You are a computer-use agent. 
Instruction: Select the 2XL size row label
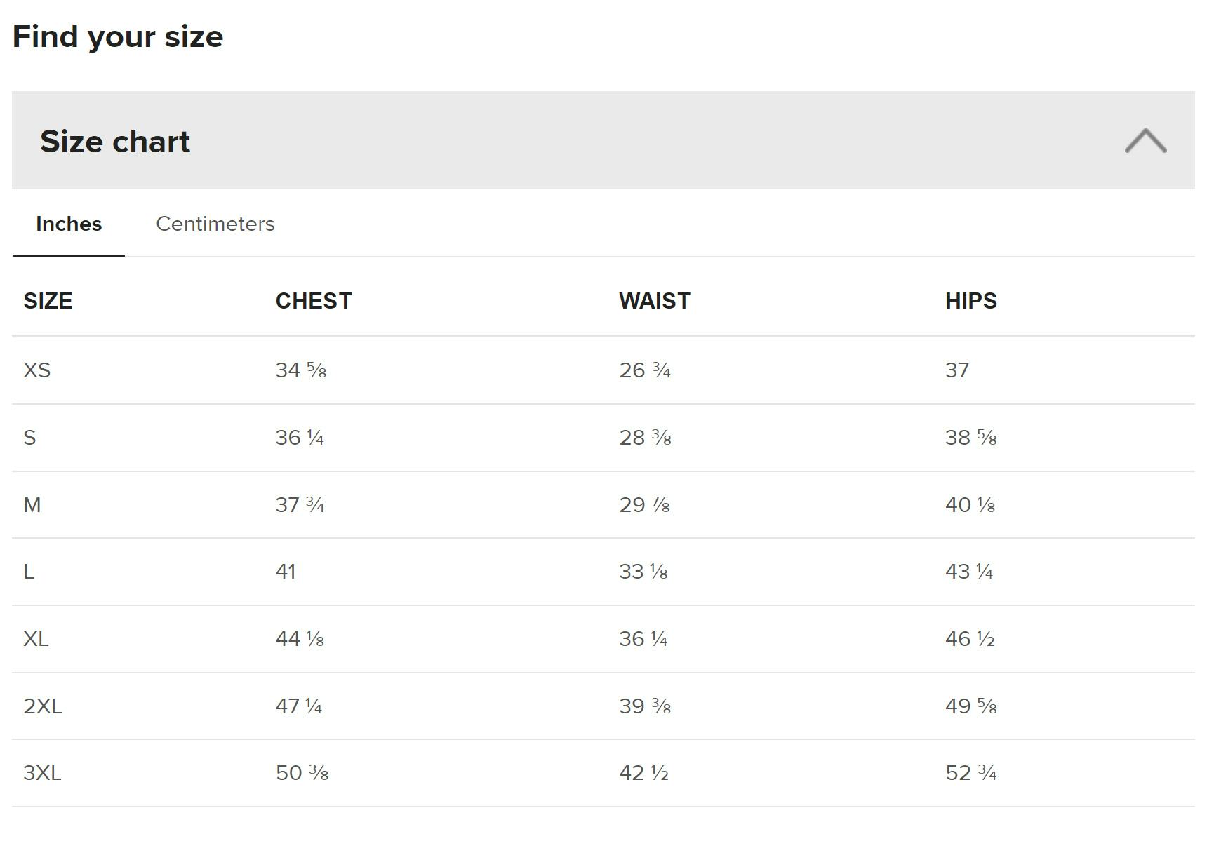coord(43,706)
